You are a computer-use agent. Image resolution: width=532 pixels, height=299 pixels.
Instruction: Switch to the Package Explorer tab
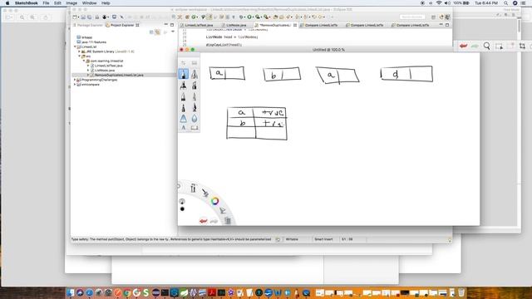[x=88, y=25]
